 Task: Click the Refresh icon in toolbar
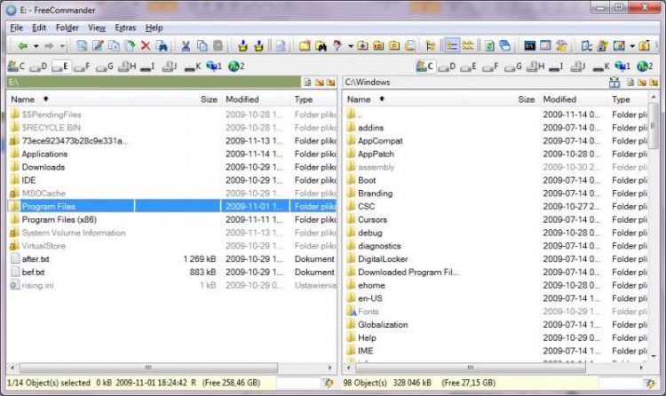[x=489, y=45]
